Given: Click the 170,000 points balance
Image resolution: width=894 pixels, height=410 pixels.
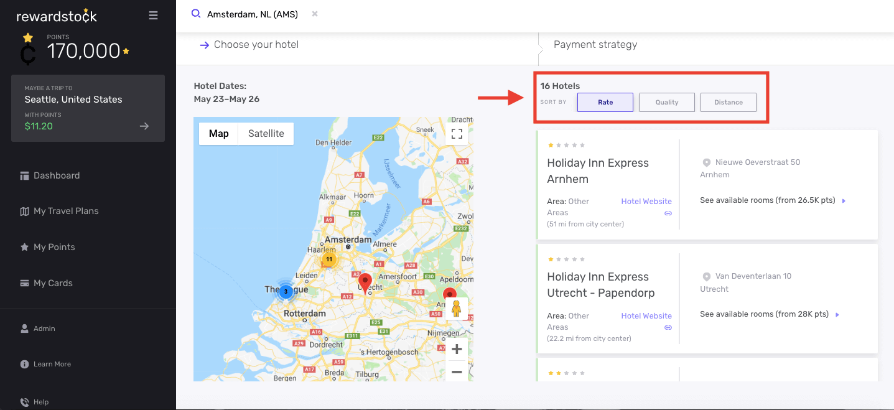Looking at the screenshot, I should (84, 51).
